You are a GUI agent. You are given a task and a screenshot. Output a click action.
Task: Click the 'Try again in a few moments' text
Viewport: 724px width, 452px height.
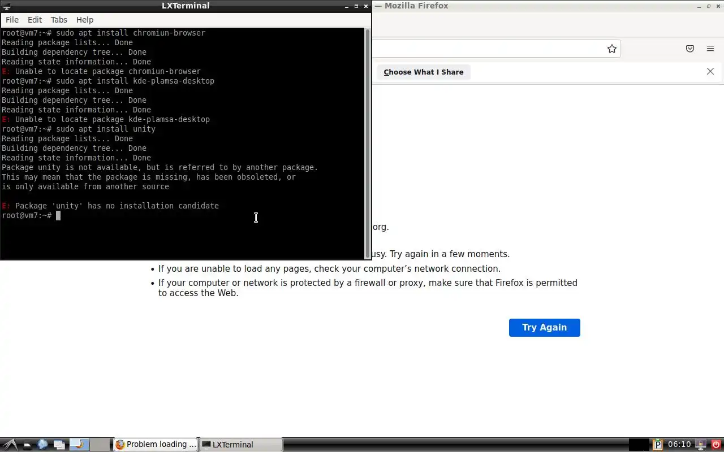(x=450, y=254)
